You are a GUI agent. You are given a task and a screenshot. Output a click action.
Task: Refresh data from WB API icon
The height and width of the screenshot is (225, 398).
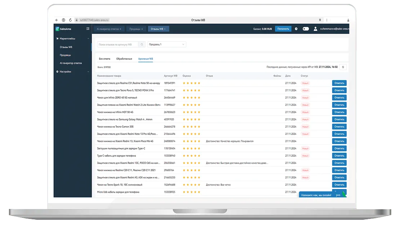click(x=343, y=67)
